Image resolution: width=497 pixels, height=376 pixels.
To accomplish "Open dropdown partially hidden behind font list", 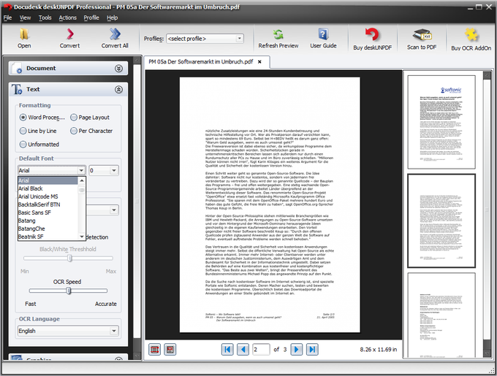I will pyautogui.click(x=113, y=210).
